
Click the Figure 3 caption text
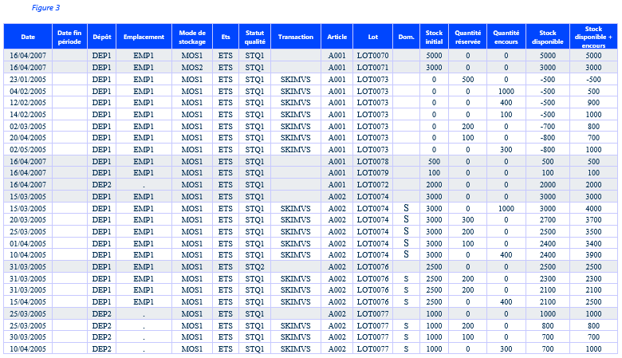(45, 8)
